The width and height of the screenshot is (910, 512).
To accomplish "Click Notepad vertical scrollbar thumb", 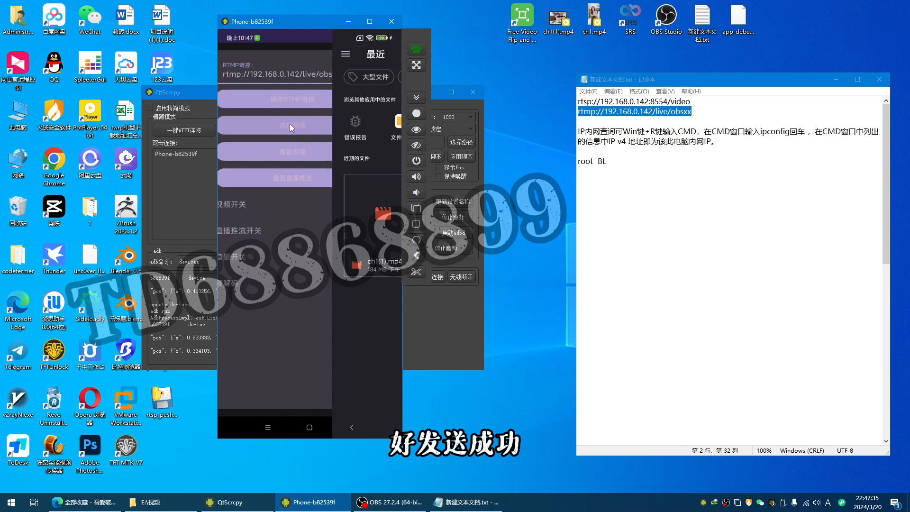I will 886,185.
